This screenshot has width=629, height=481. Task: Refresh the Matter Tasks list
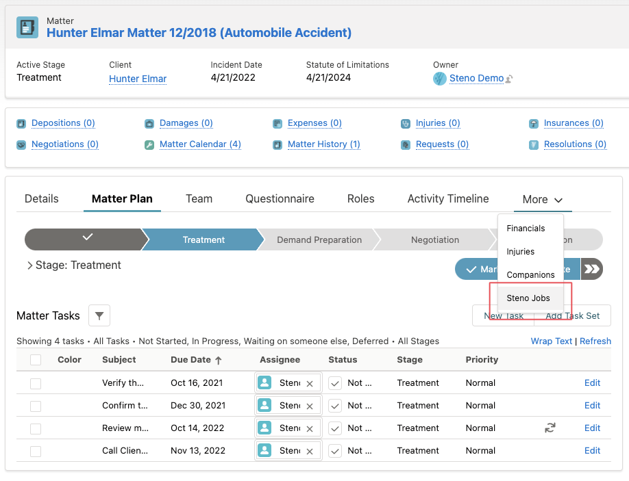pos(595,341)
